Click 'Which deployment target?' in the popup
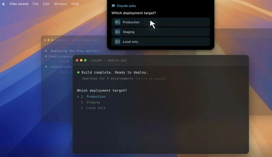272x157 pixels. (134, 13)
